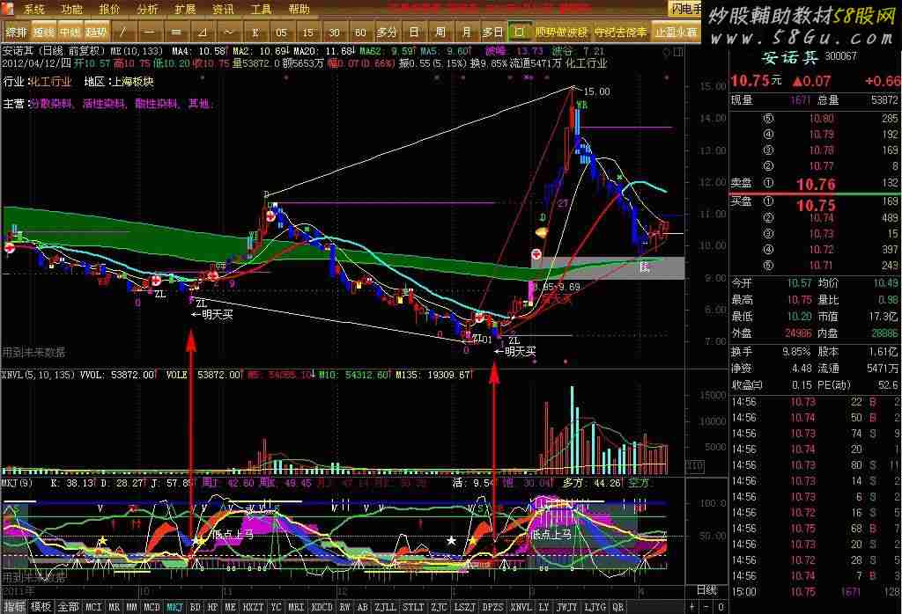The height and width of the screenshot is (614, 902).
Task: Click the O reset button
Action: point(721,607)
